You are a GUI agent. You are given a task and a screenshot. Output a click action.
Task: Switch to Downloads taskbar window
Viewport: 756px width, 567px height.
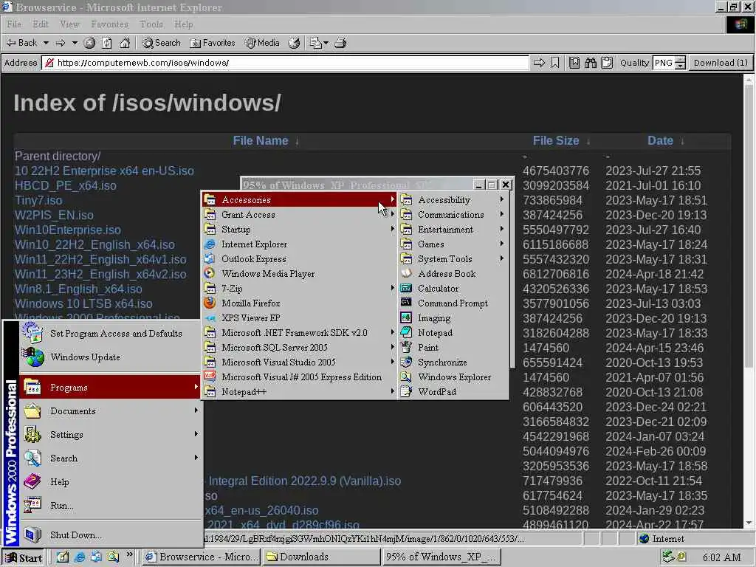(321, 557)
